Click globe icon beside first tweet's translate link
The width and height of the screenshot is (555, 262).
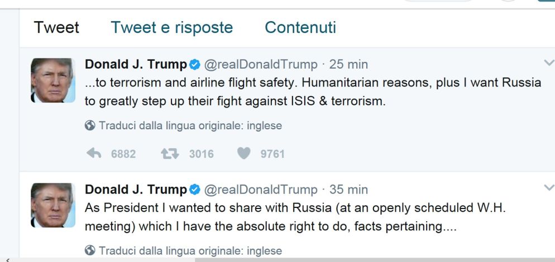(90, 125)
